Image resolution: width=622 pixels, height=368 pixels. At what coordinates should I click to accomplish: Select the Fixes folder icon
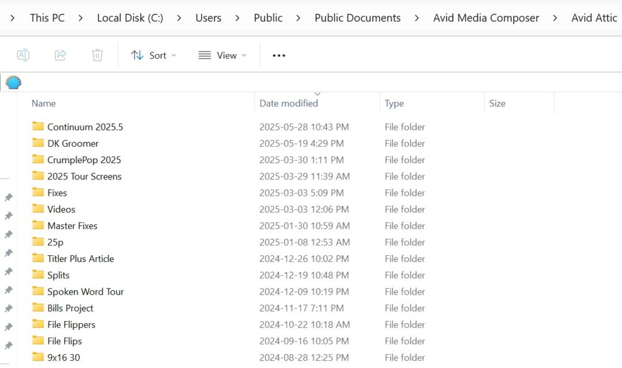coord(38,192)
